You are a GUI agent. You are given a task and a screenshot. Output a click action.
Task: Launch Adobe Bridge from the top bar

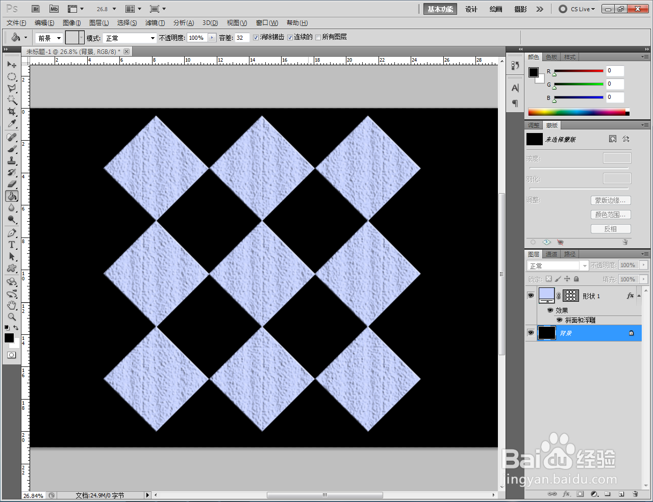tap(35, 9)
